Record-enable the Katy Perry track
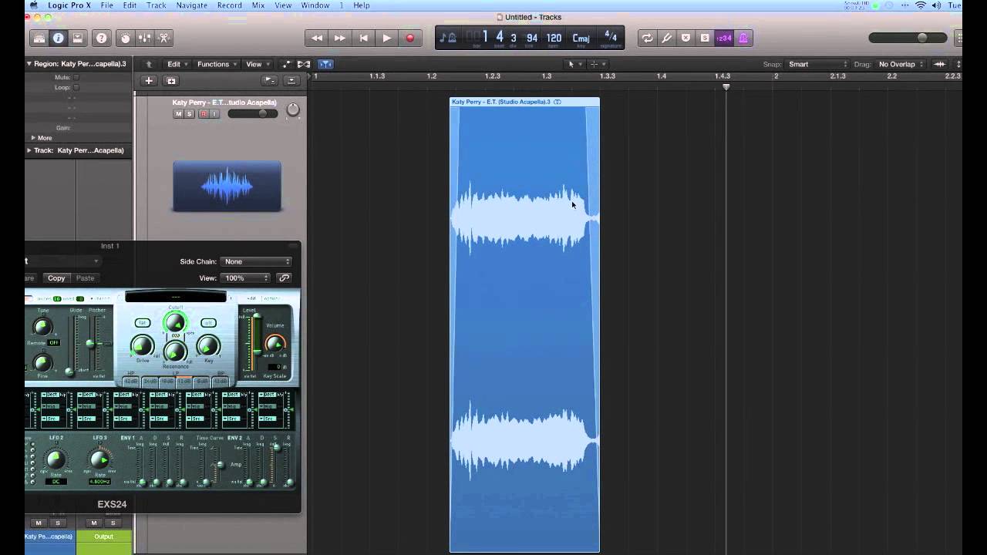987x555 pixels. click(x=204, y=114)
